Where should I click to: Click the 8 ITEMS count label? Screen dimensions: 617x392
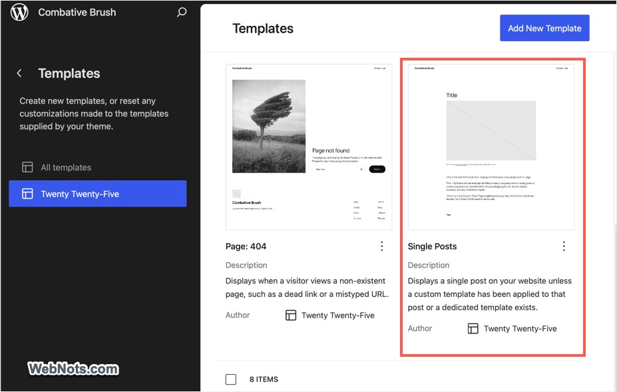pos(264,379)
